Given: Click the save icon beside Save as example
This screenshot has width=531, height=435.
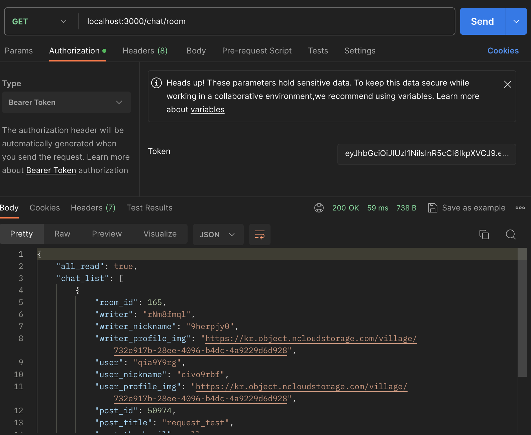Looking at the screenshot, I should pos(432,208).
